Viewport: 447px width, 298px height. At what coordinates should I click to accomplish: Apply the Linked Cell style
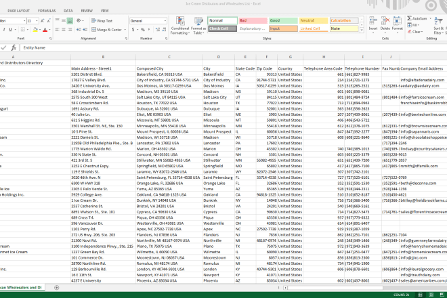click(x=314, y=28)
